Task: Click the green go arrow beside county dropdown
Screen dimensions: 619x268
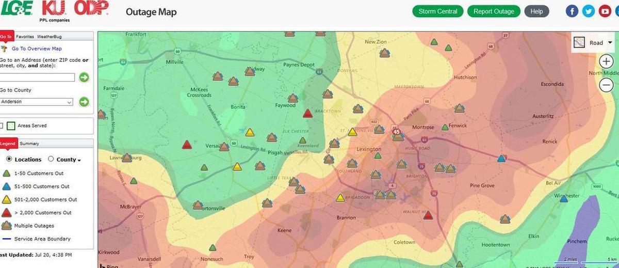Action: (84, 102)
